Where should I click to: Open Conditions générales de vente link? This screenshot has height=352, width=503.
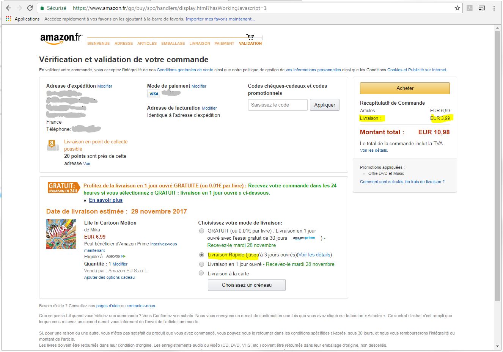click(x=185, y=70)
